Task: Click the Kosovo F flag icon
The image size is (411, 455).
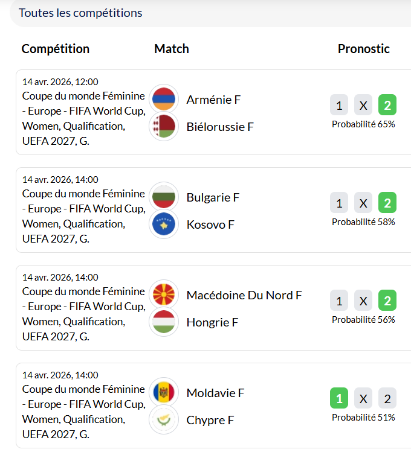Action: click(164, 224)
